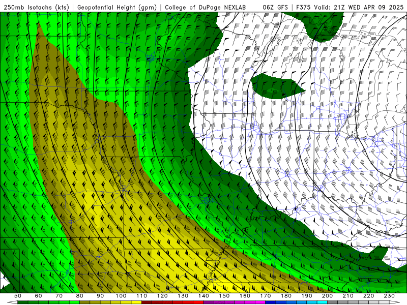407x305 pixels.
Task: Select the dark gray swatch starting at 200
Action: (333, 302)
